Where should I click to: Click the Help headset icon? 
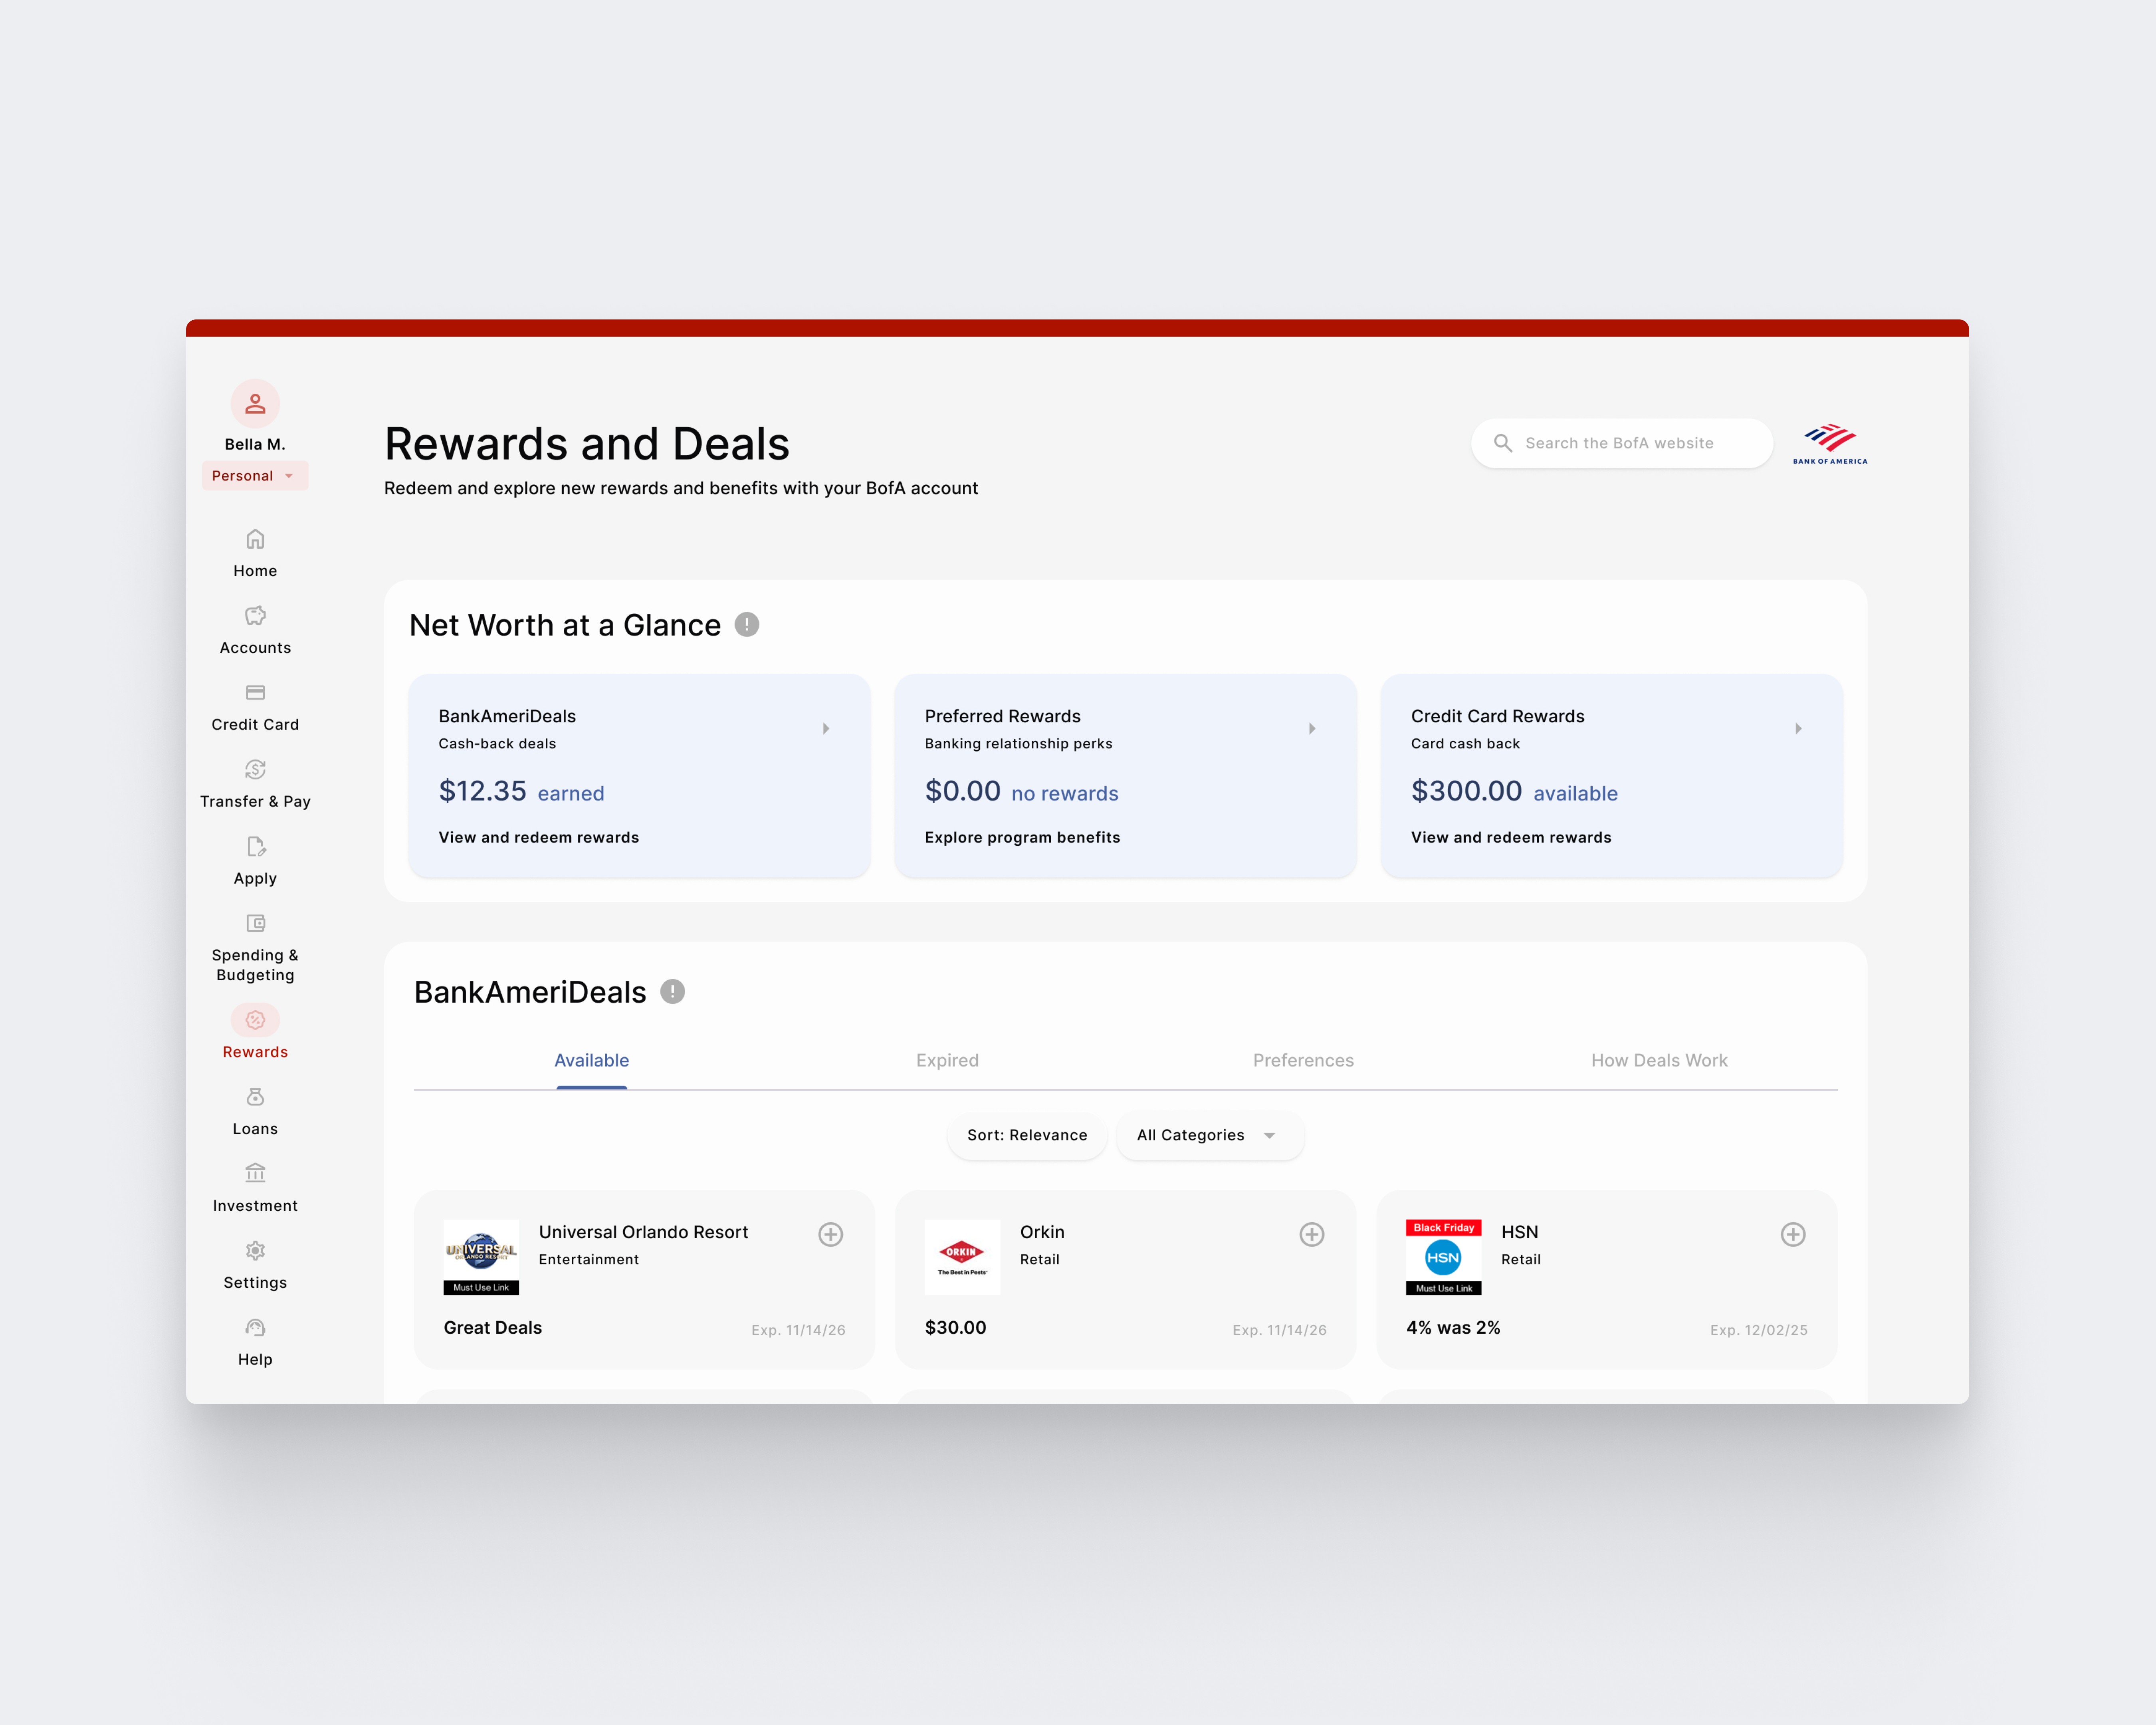pos(255,1328)
